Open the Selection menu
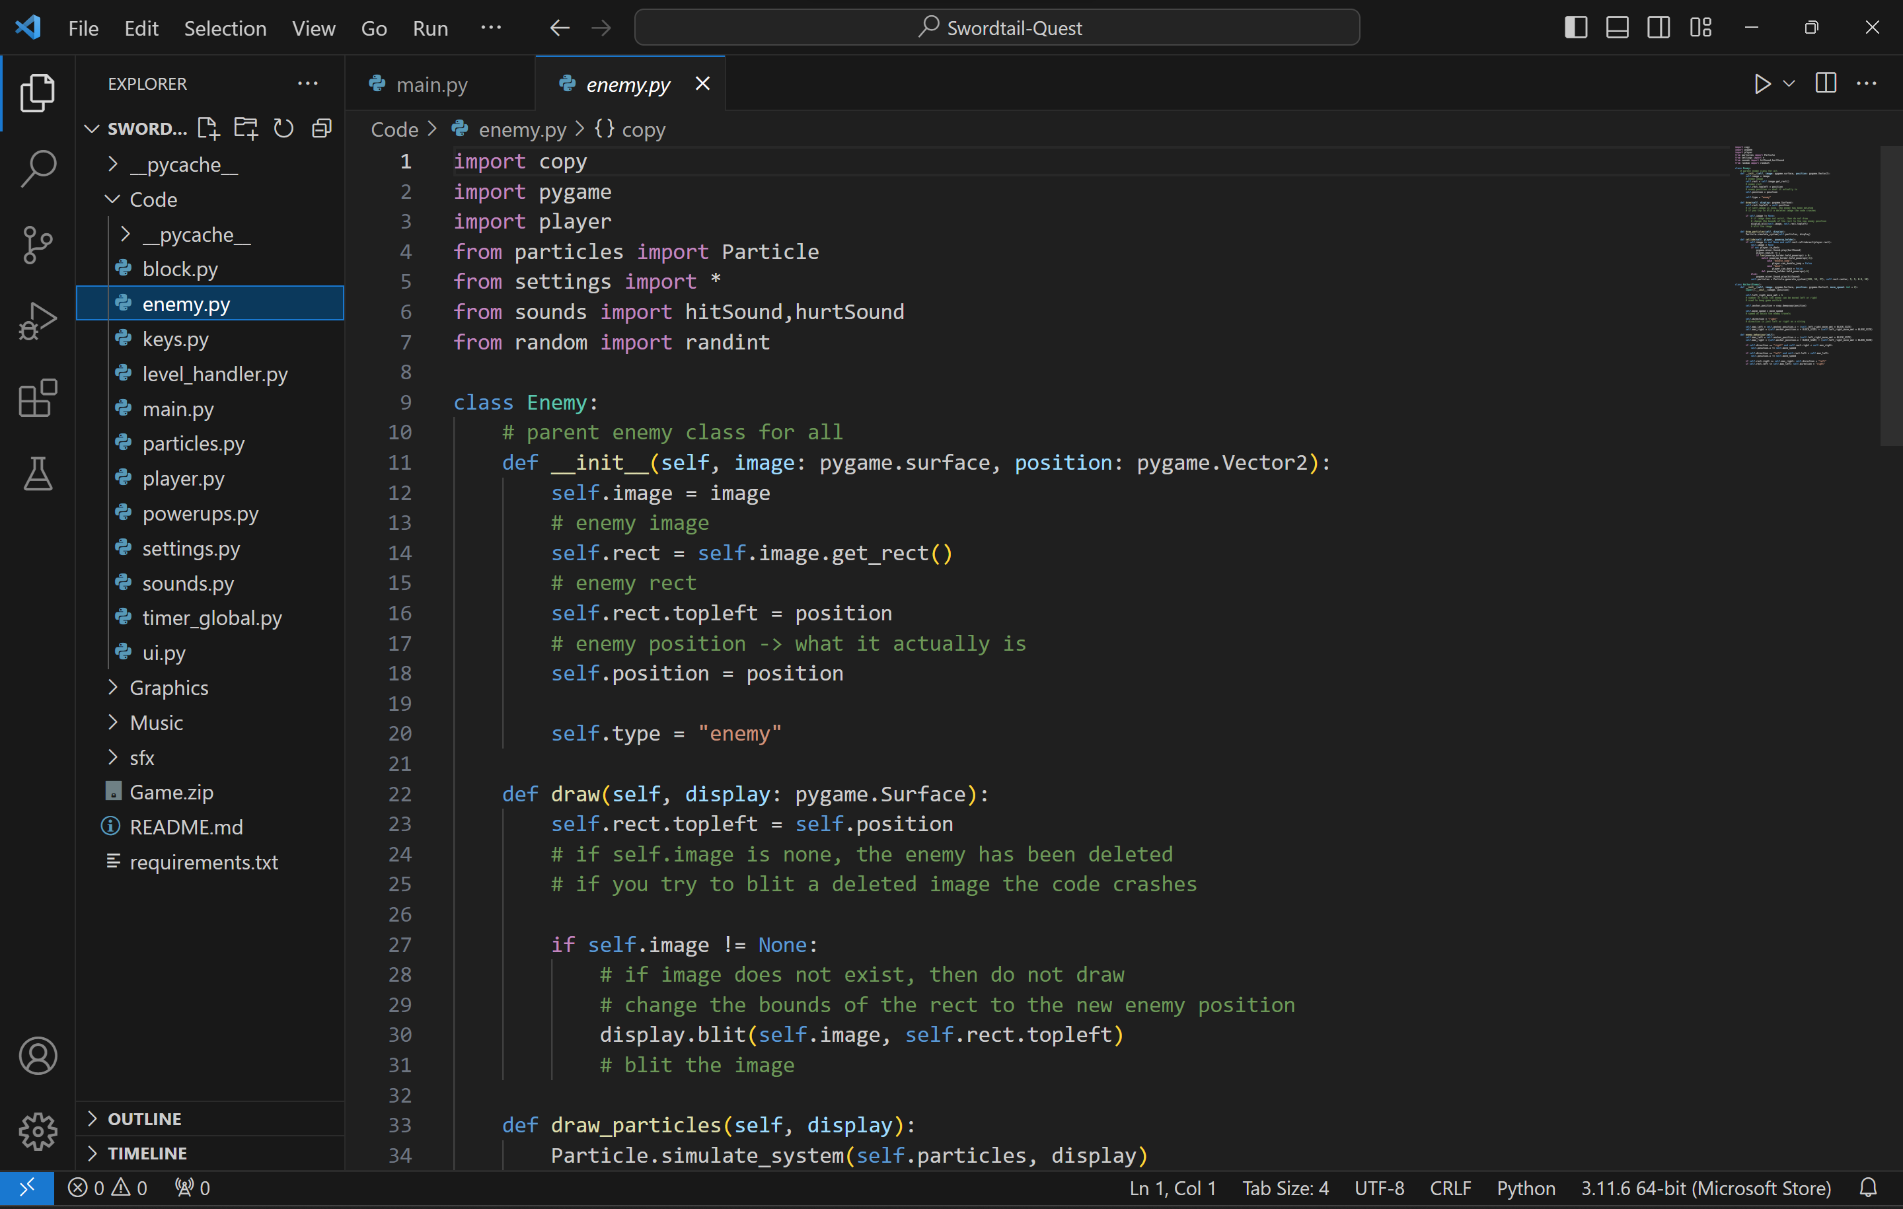Screen dimensions: 1903x1209 [x=225, y=28]
